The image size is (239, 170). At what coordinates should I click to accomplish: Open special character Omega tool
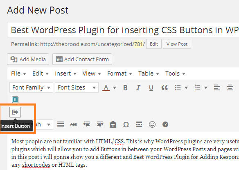(126, 124)
